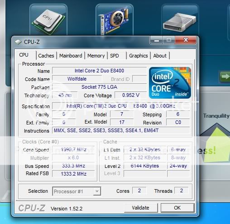Viewport: 230px width, 224px height.
Task: Open the Memory tab
Action: click(x=96, y=56)
